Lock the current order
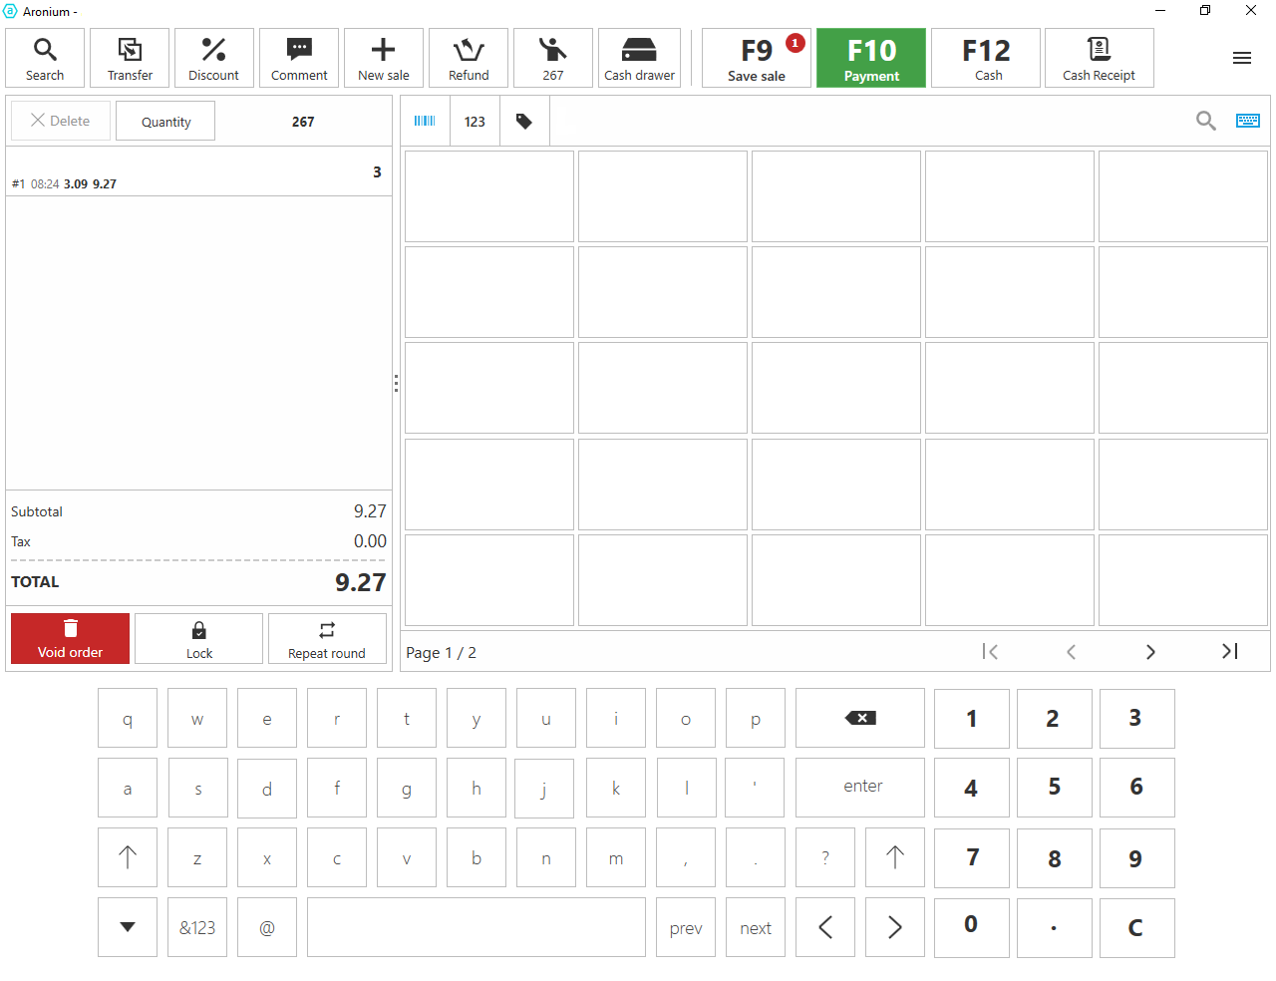Image resolution: width=1276 pixels, height=981 pixels. coord(199,638)
